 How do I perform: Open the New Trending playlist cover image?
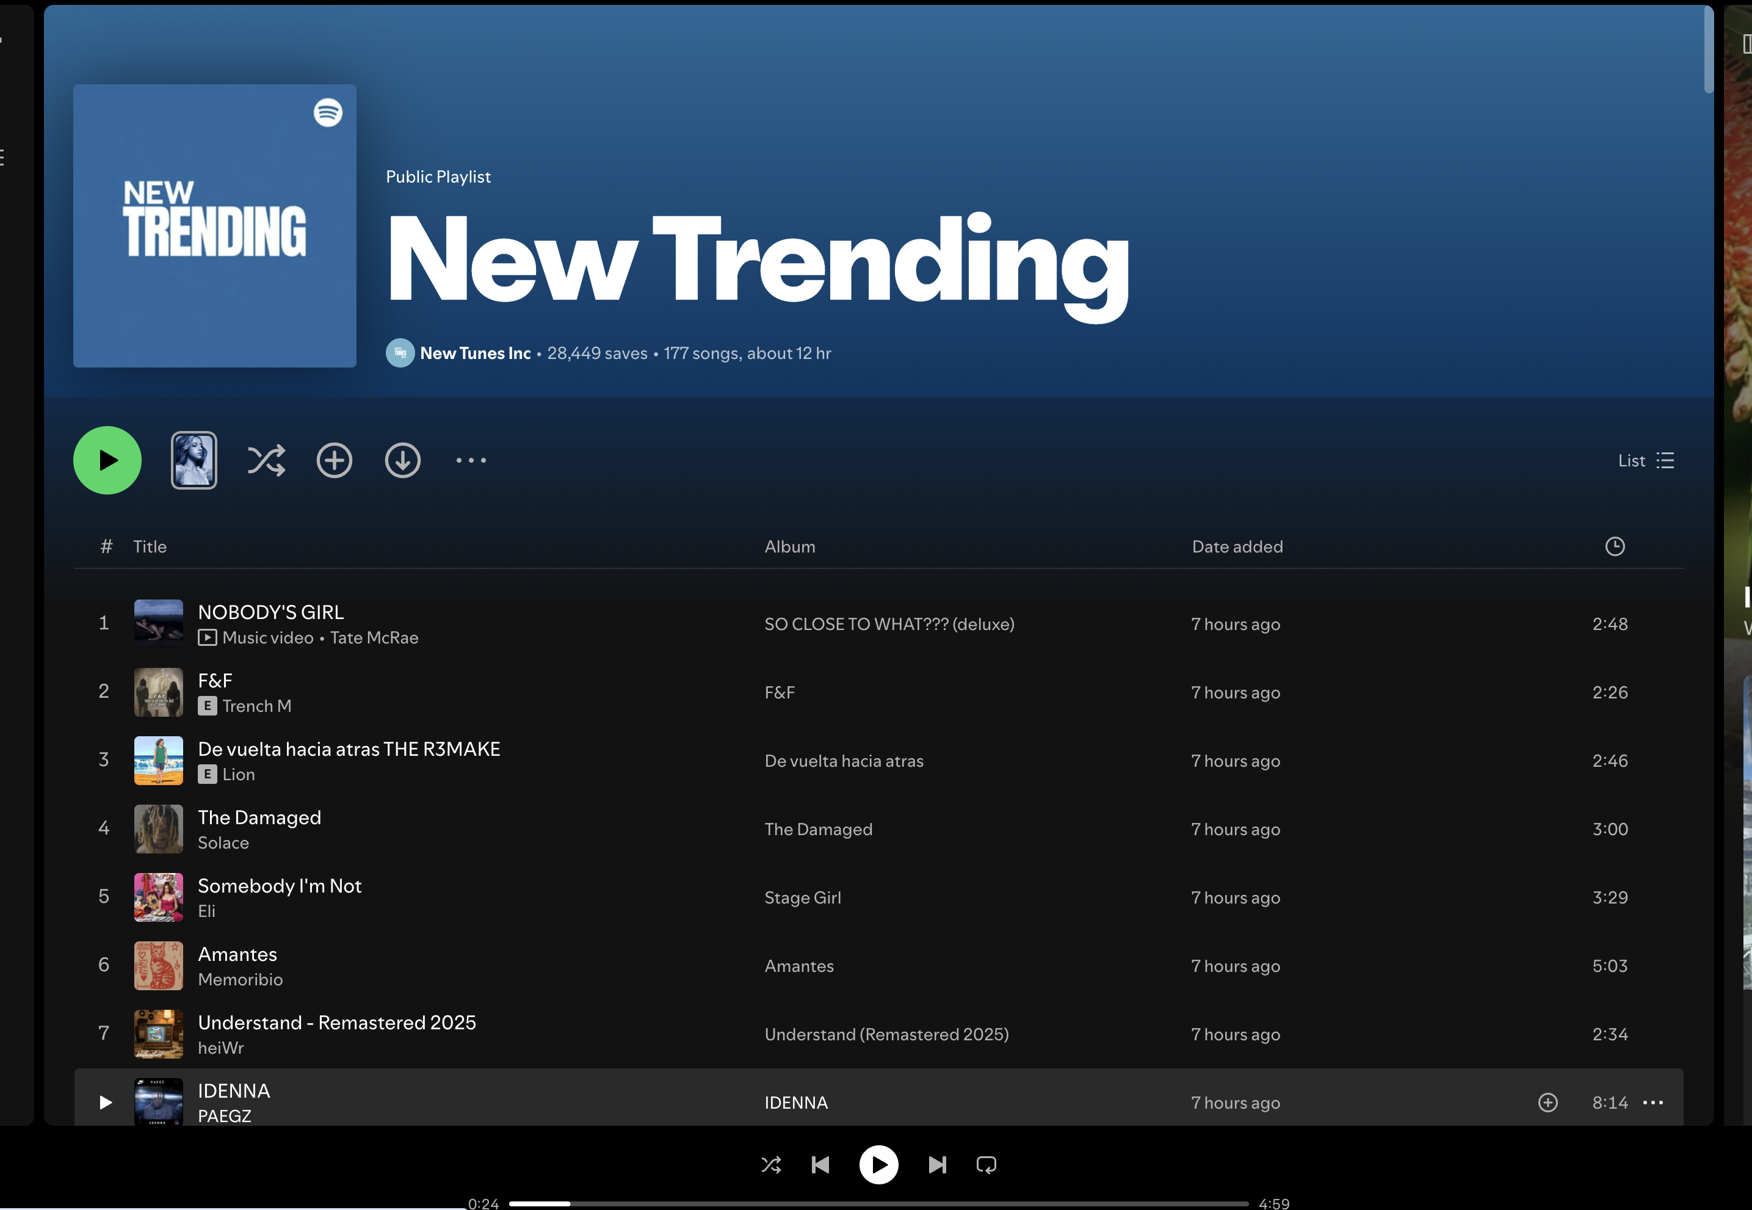214,226
